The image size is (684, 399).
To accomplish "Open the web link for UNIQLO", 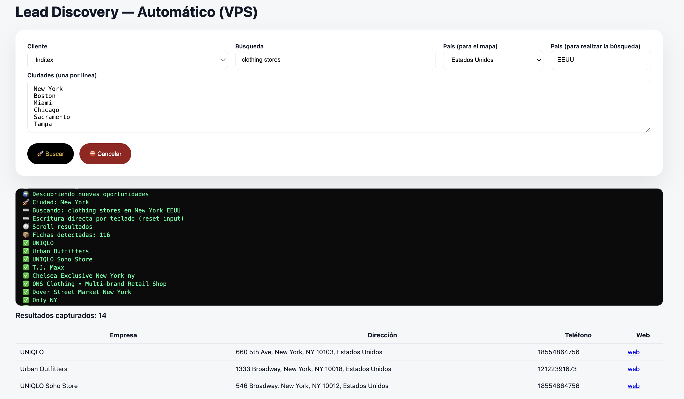I will 633,352.
